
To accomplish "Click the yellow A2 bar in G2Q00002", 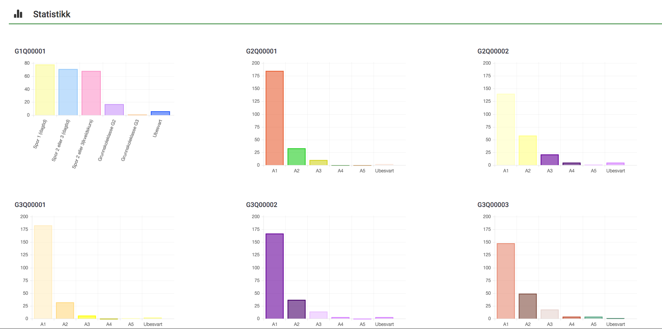I will (528, 150).
